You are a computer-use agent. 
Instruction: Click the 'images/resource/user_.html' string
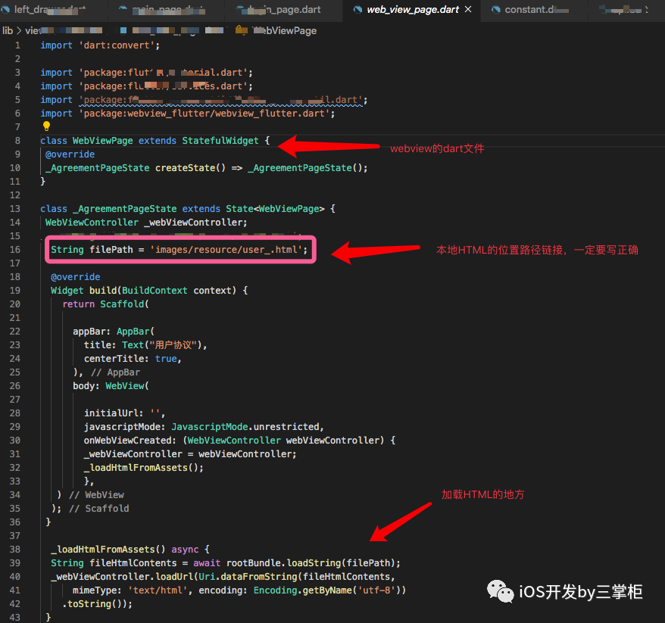click(x=226, y=250)
